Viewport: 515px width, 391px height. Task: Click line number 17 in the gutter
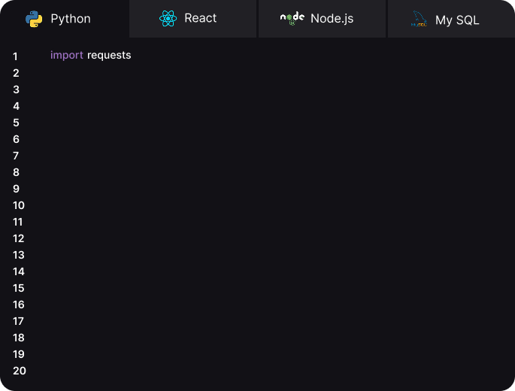18,321
